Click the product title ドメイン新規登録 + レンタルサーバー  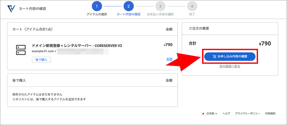[x=77, y=46]
